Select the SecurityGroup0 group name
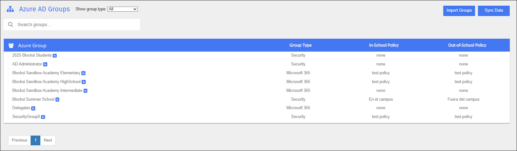This screenshot has height=151, width=517. point(26,117)
